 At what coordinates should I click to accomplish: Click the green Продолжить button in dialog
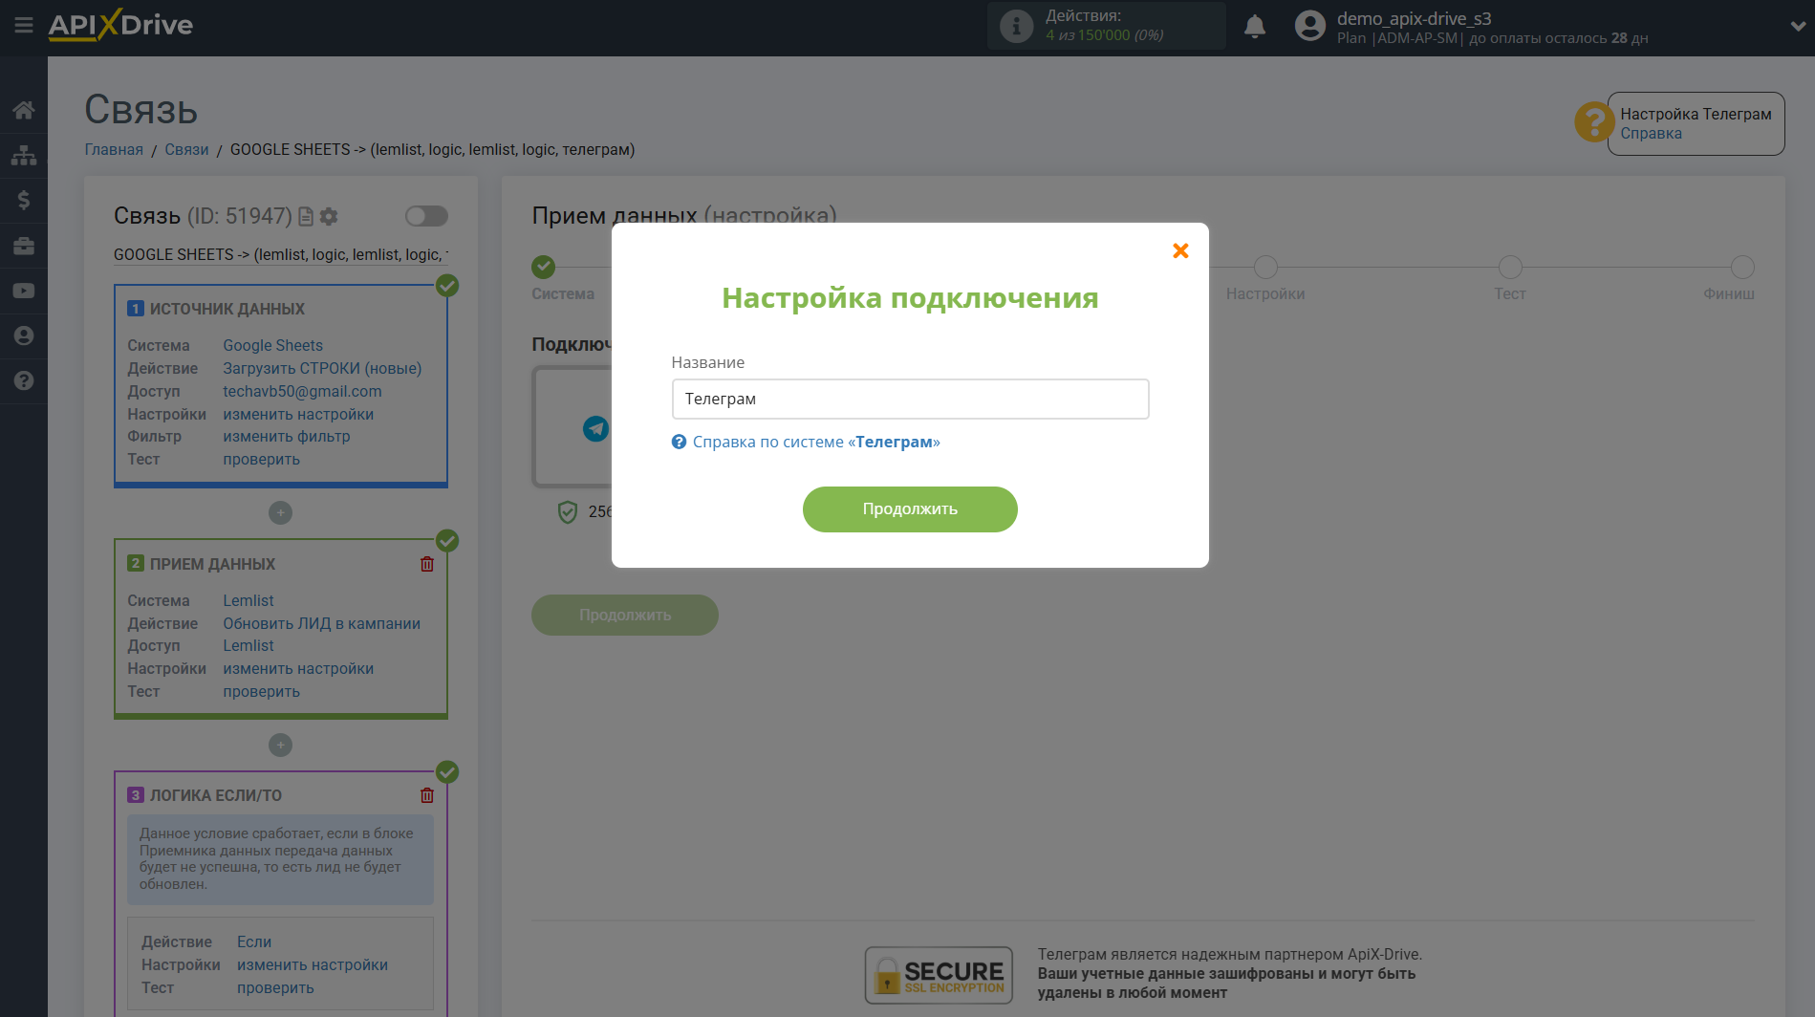(910, 509)
